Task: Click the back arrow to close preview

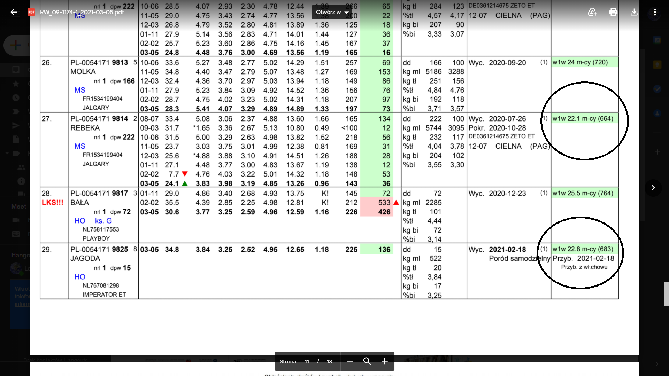Action: tap(14, 12)
